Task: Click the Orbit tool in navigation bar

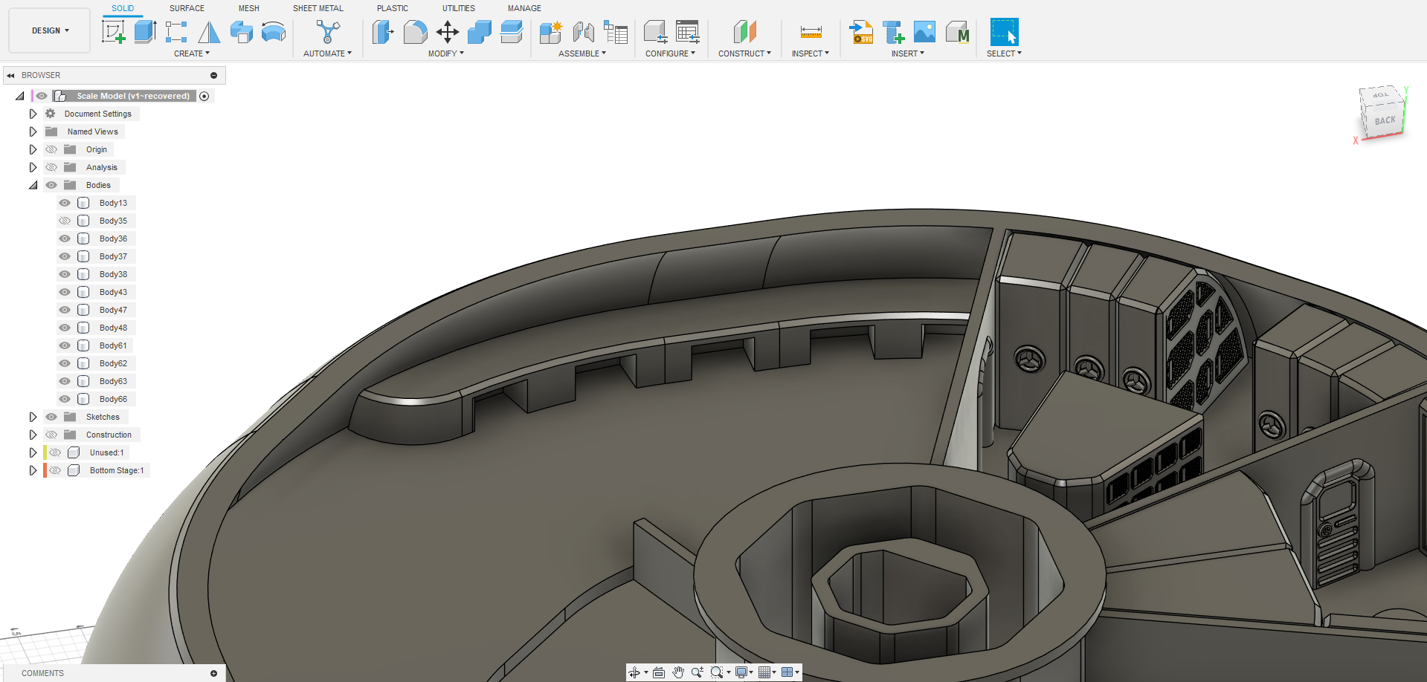Action: click(x=634, y=672)
